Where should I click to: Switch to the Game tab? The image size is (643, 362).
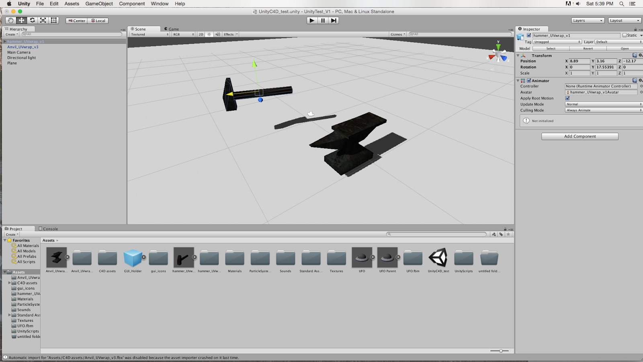pos(172,29)
